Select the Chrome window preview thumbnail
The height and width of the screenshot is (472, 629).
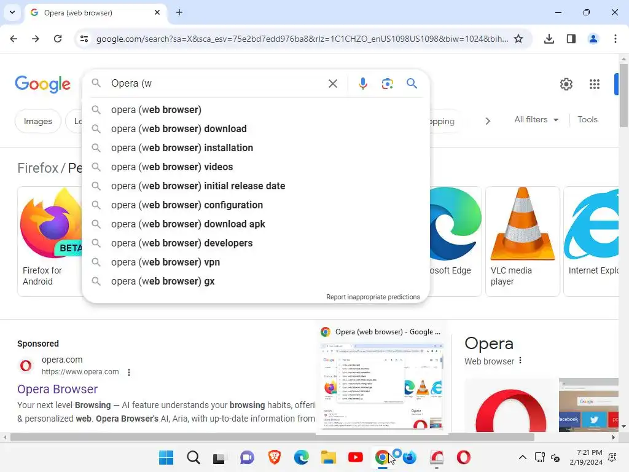[382, 386]
